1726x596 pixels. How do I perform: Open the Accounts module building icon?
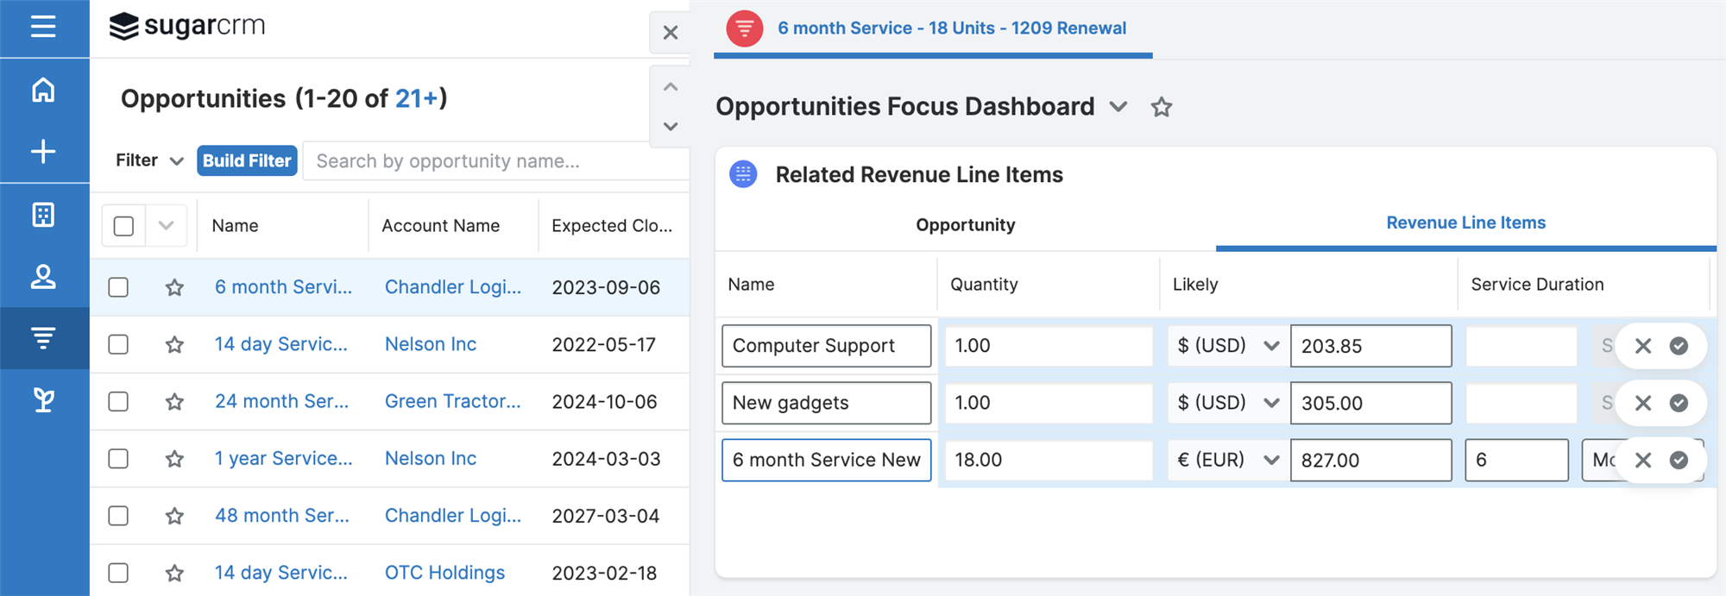click(43, 215)
